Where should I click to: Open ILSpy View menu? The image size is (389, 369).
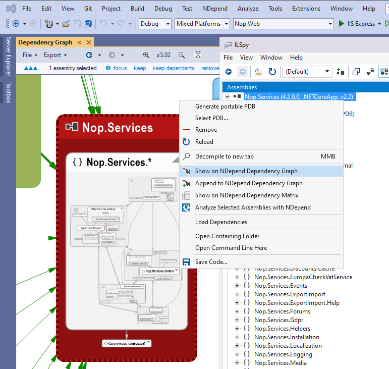coord(246,58)
